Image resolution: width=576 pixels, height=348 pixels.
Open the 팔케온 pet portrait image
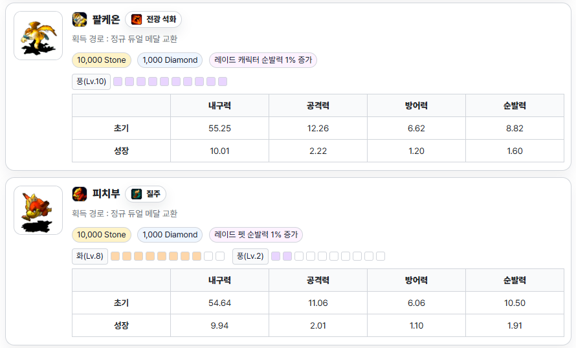(x=38, y=36)
